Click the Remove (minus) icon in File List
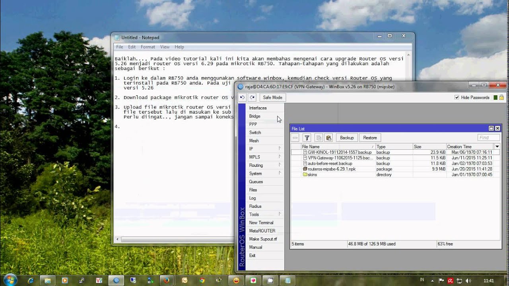The width and height of the screenshot is (509, 286). click(295, 138)
